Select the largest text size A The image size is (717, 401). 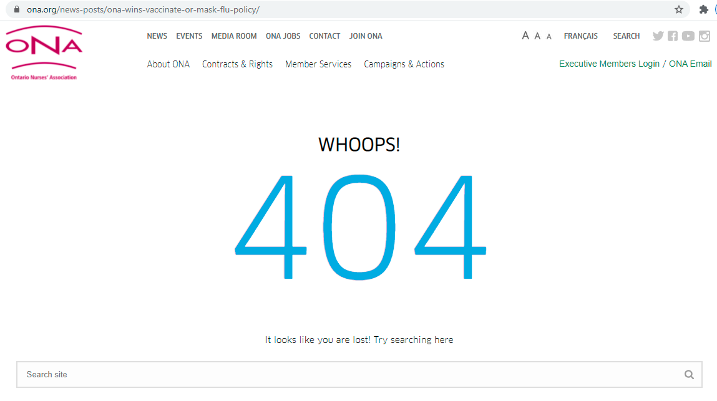[x=525, y=36]
